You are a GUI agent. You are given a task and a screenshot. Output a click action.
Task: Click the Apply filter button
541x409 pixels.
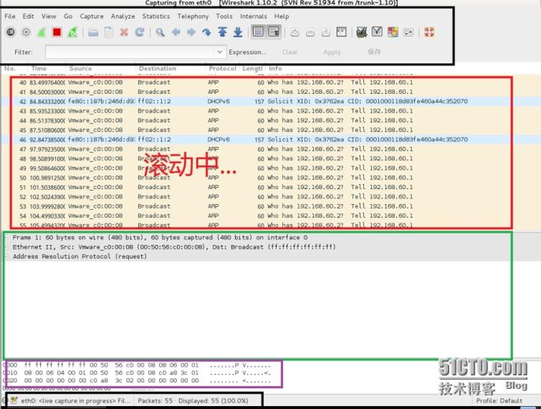[332, 52]
